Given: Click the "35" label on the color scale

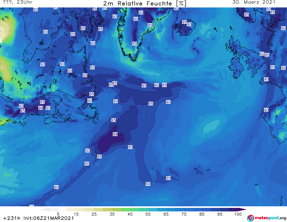Looking at the screenshot, I should 112,214.
